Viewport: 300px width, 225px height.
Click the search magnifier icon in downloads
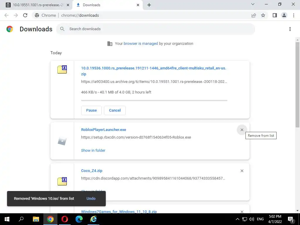point(62,29)
